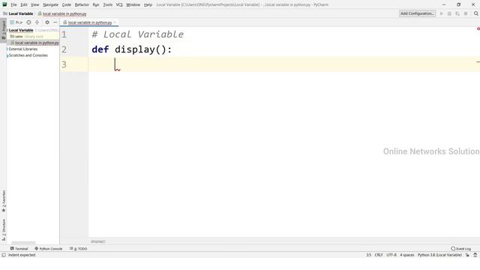Select local variable in python.py tree file
This screenshot has height=270, width=480.
pos(37,43)
